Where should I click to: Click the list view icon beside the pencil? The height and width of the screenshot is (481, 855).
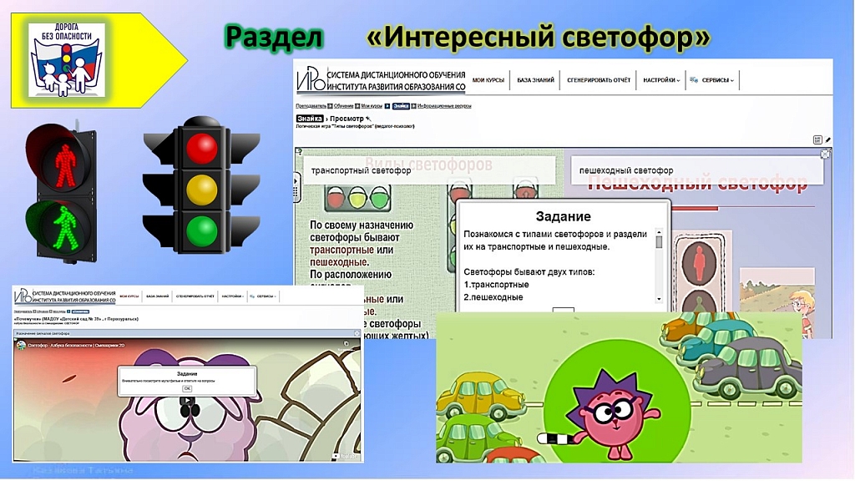coord(817,139)
